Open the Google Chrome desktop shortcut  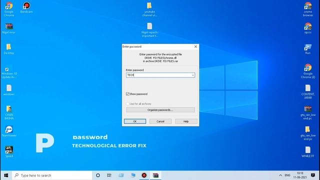[x=9, y=9]
